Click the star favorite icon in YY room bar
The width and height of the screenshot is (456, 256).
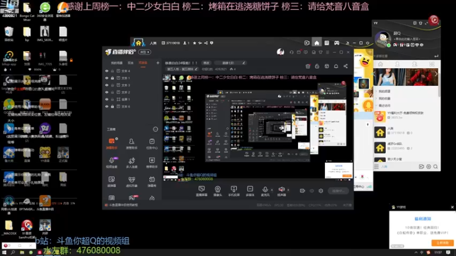pyautogui.click(x=194, y=43)
